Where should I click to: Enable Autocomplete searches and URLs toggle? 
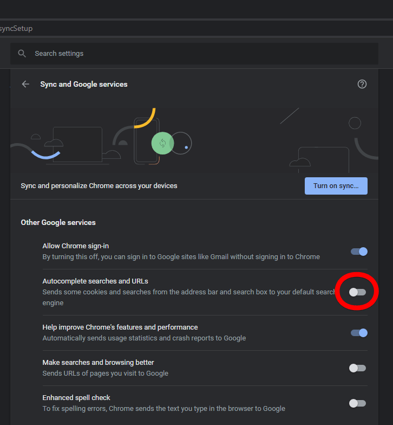357,292
